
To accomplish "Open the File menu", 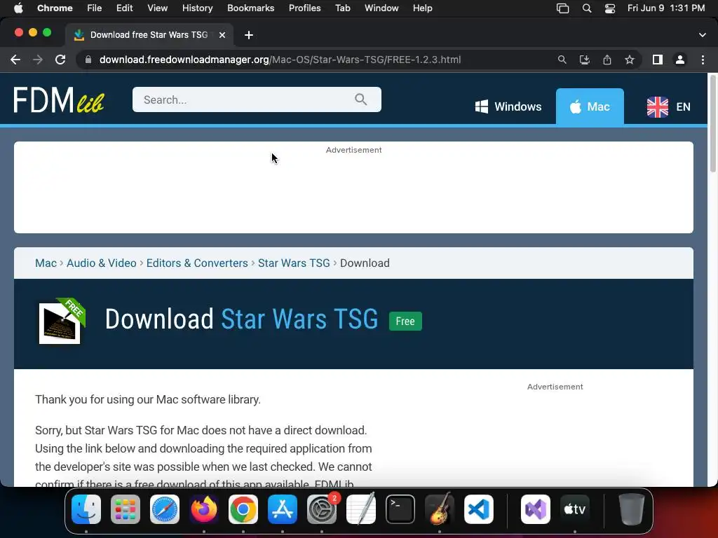I will 95,8.
